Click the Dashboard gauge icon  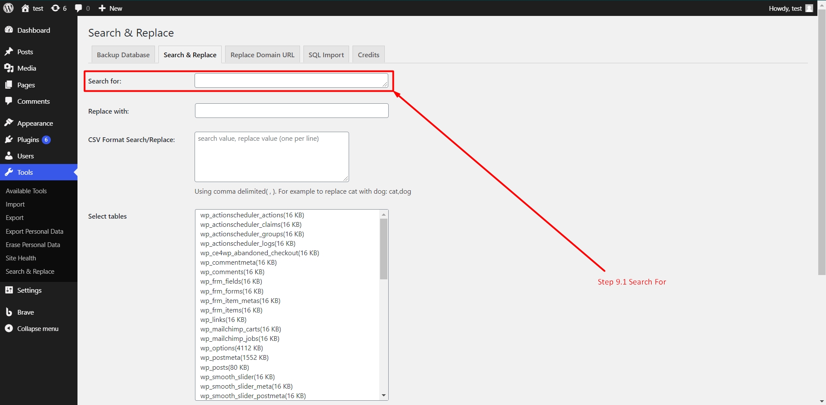(9, 30)
